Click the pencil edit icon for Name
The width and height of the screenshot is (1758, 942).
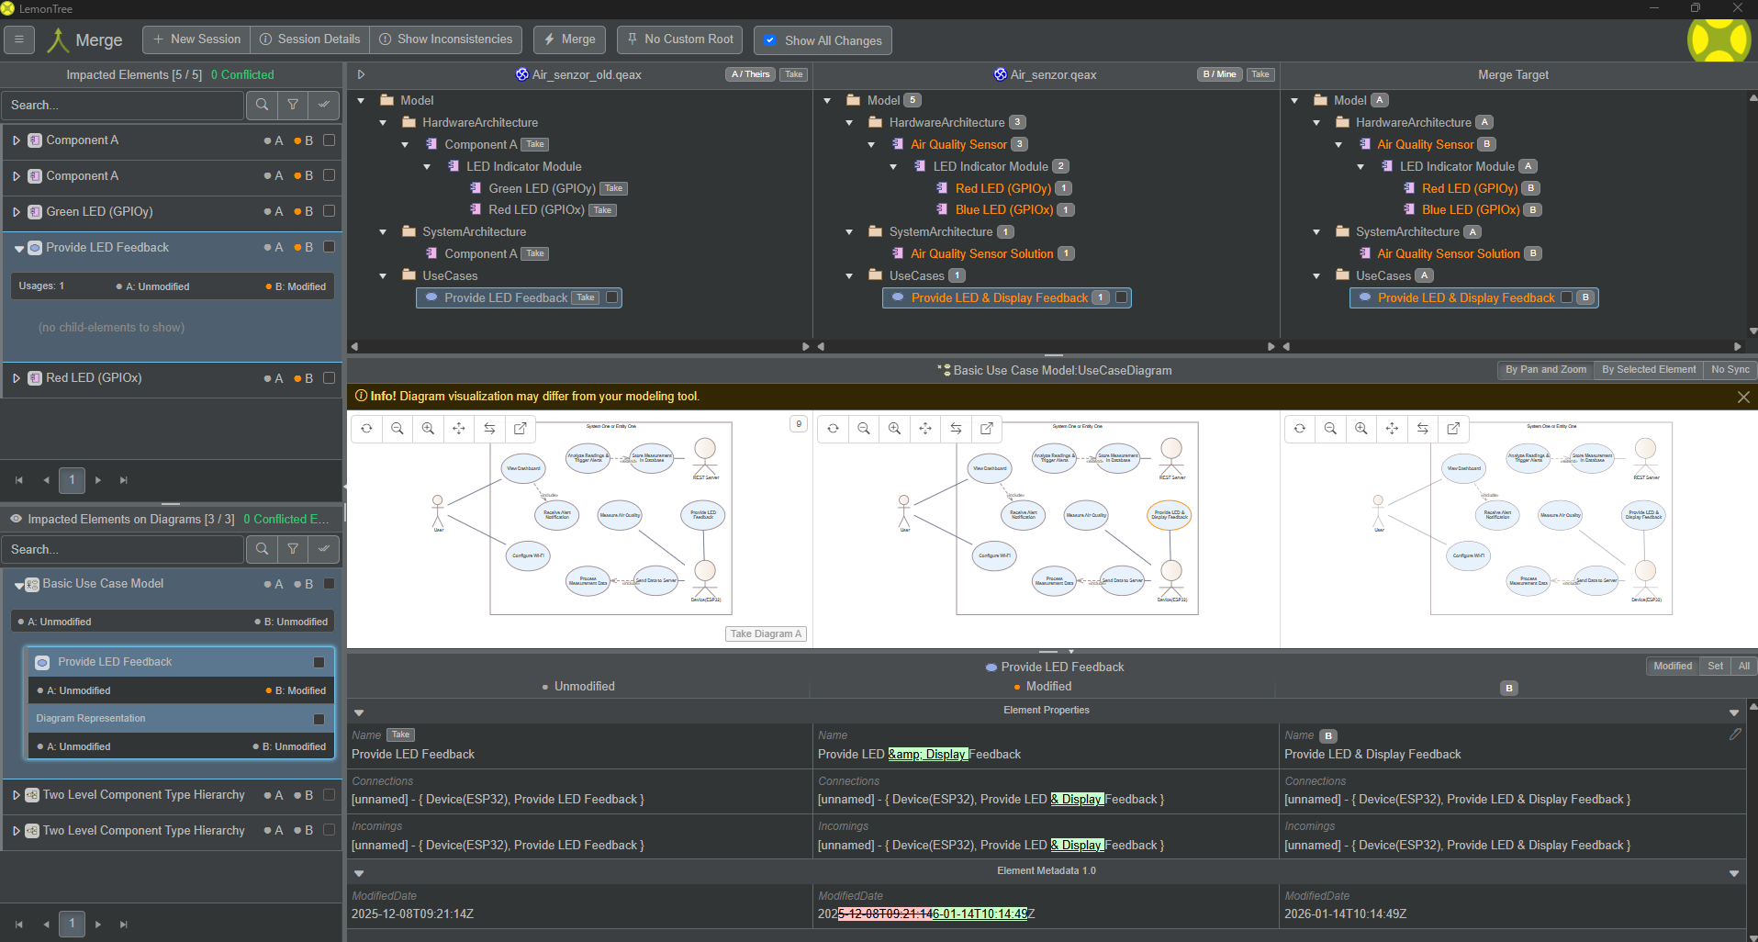tap(1735, 735)
